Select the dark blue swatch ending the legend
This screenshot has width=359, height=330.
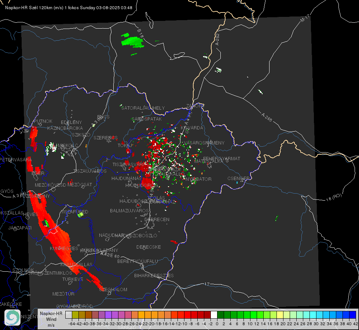353,315
